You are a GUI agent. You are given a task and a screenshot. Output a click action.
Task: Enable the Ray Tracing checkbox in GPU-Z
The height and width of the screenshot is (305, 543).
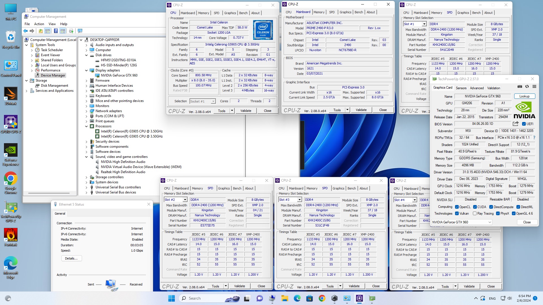pyautogui.click(x=475, y=213)
